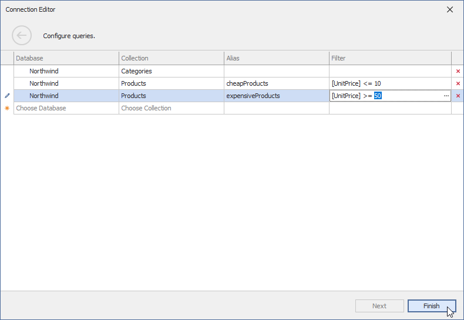
Task: Delete the cheapProducts query row
Action: pyautogui.click(x=458, y=83)
